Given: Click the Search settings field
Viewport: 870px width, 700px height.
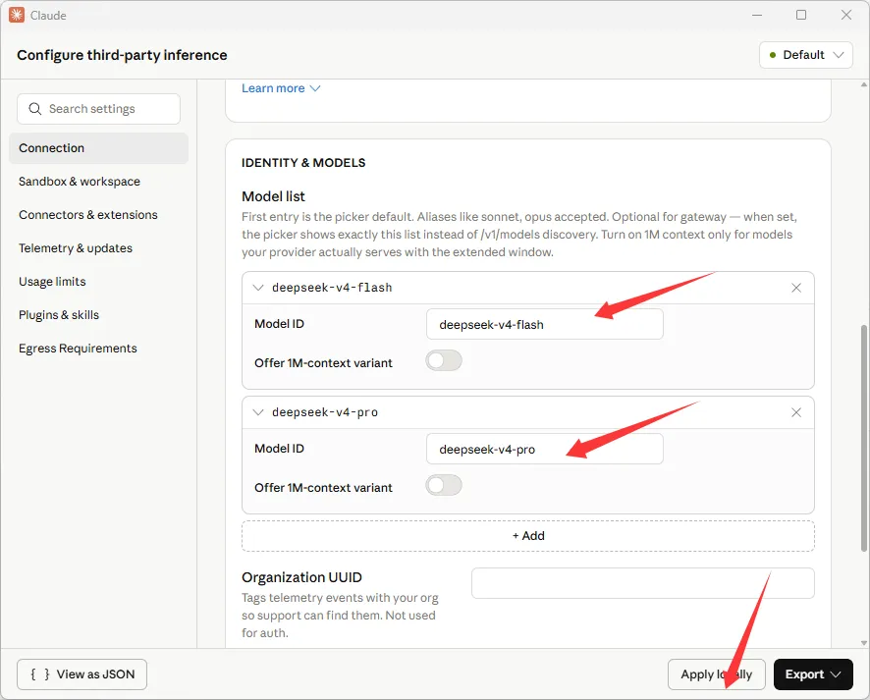Looking at the screenshot, I should (x=99, y=109).
